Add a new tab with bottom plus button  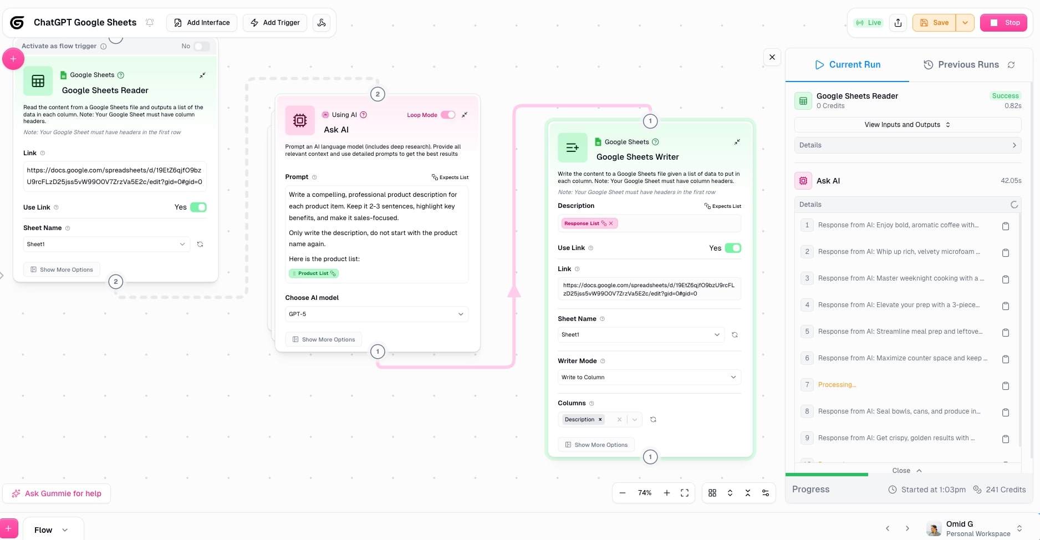tap(8, 528)
